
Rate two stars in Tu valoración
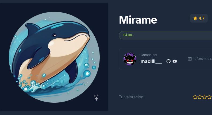[x=200, y=97]
